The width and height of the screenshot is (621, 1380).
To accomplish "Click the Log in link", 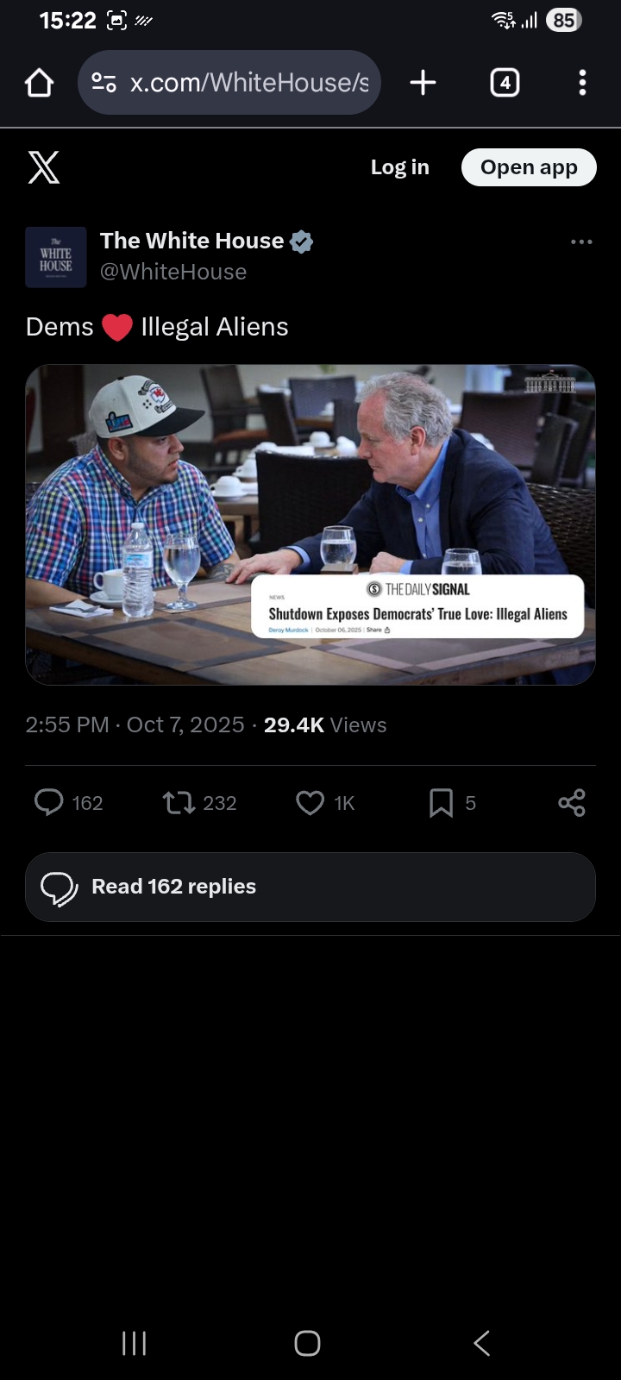I will pyautogui.click(x=399, y=167).
